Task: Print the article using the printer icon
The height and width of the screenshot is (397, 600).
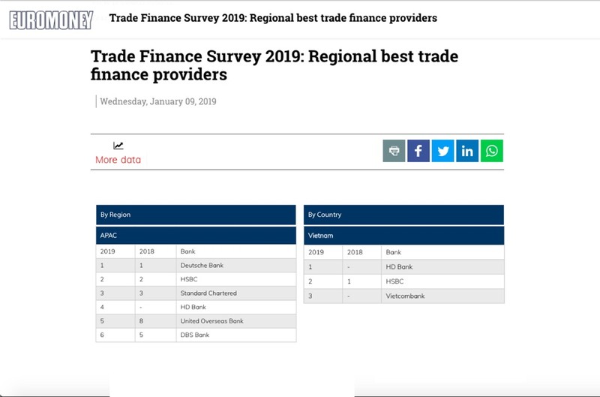Action: pyautogui.click(x=394, y=151)
